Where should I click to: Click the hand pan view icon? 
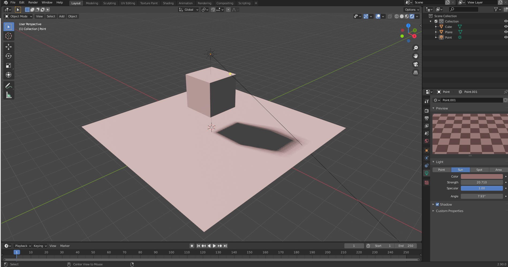415,56
